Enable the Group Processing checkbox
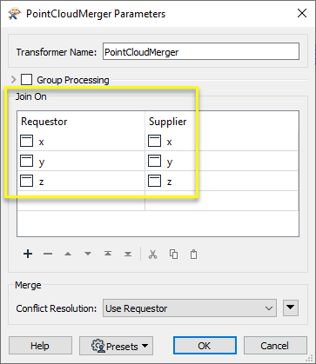 tap(26, 80)
